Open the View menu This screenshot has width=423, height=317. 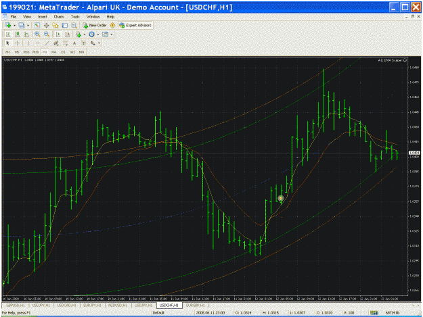point(27,17)
